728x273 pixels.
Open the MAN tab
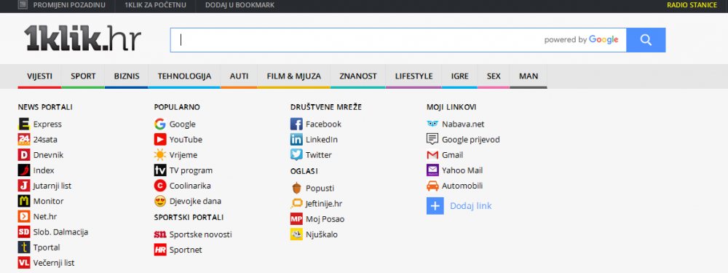click(x=529, y=76)
